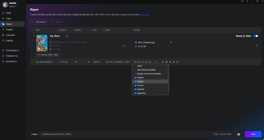
Task: Open the More Info link
Action: point(145,15)
